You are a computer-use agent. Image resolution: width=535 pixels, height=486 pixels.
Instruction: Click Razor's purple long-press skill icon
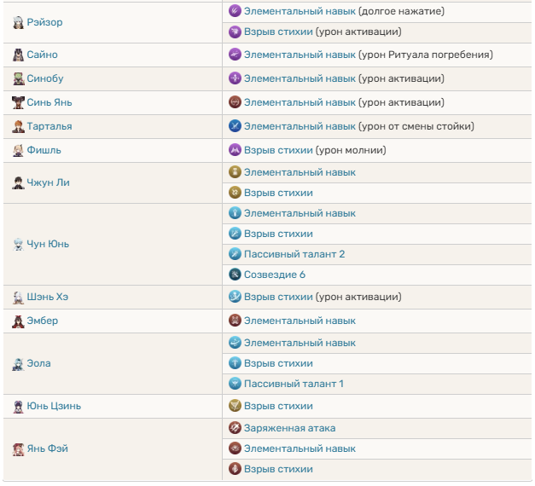click(x=235, y=11)
